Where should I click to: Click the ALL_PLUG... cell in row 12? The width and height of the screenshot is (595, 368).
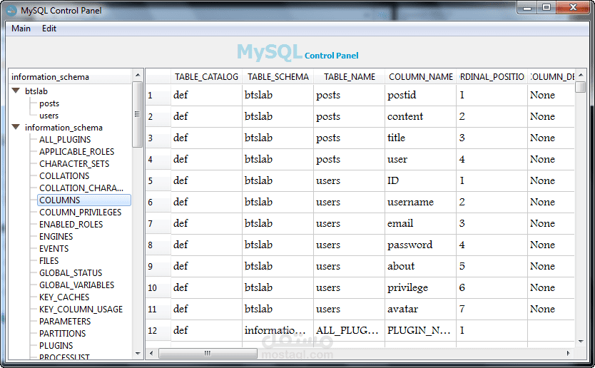click(x=350, y=330)
